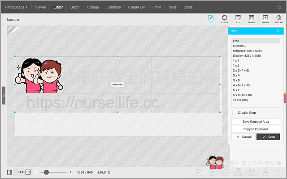Image resolution: width=287 pixels, height=179 pixels.
Task: Revert to Original image icon
Action: (238, 172)
